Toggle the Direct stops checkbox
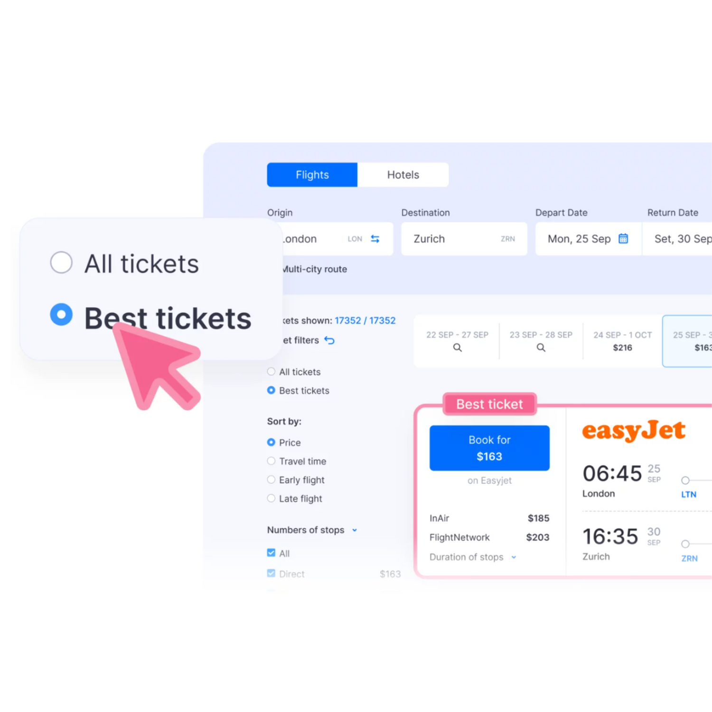The height and width of the screenshot is (712, 712). tap(271, 573)
